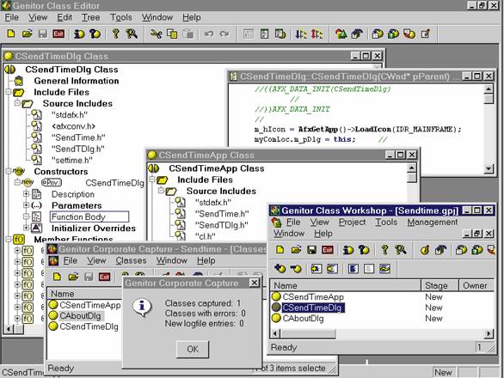Expand the Parameters node
This screenshot has height=378, width=504.
point(27,205)
